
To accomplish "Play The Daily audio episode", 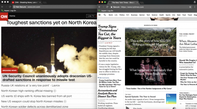I will tap(127, 108).
